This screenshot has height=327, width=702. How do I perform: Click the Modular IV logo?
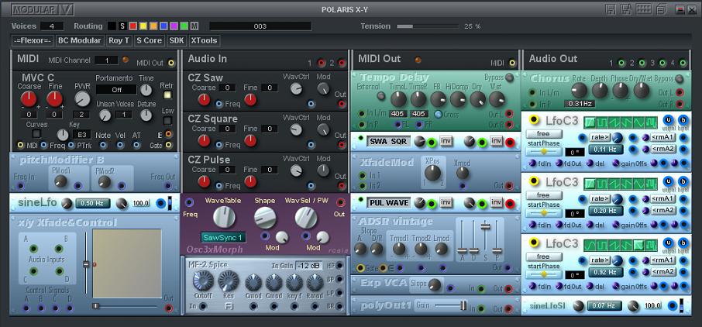coord(43,9)
